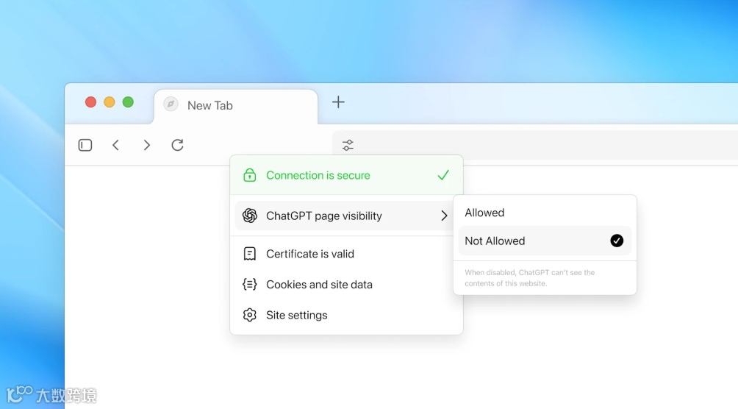Click the address bar field

pos(535,145)
